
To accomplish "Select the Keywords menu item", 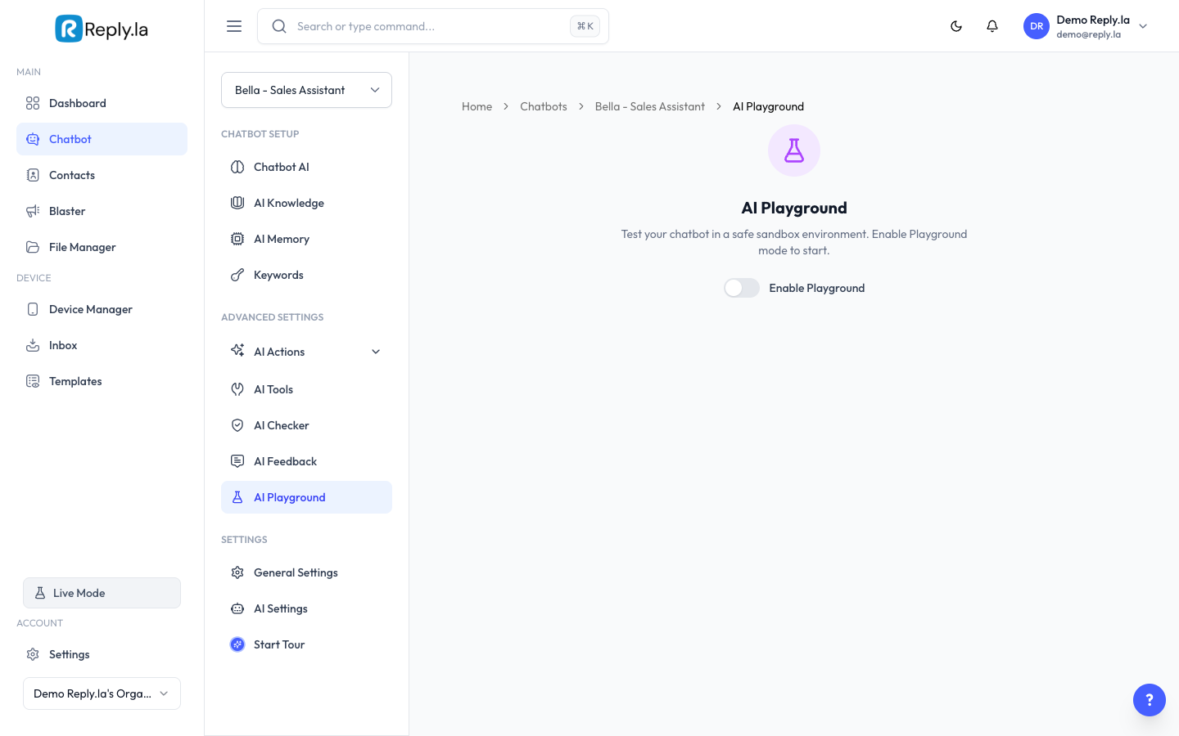I will pos(306,275).
